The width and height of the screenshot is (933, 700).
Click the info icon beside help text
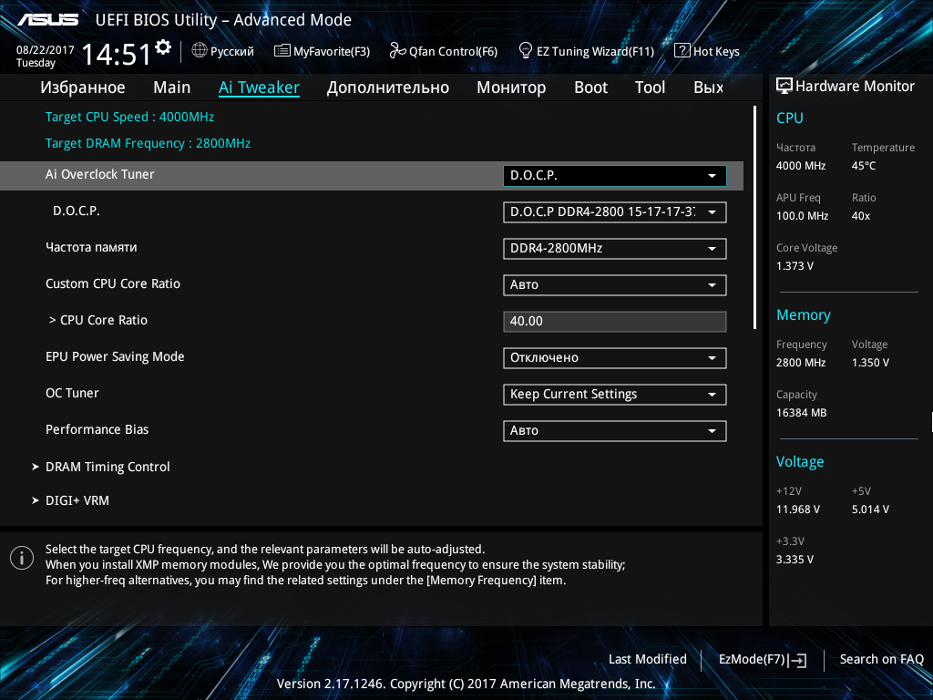(22, 558)
